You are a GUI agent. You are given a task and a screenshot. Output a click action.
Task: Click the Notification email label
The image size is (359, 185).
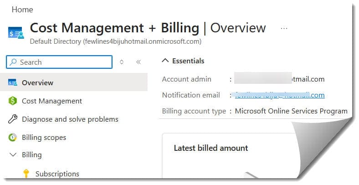pyautogui.click(x=191, y=95)
